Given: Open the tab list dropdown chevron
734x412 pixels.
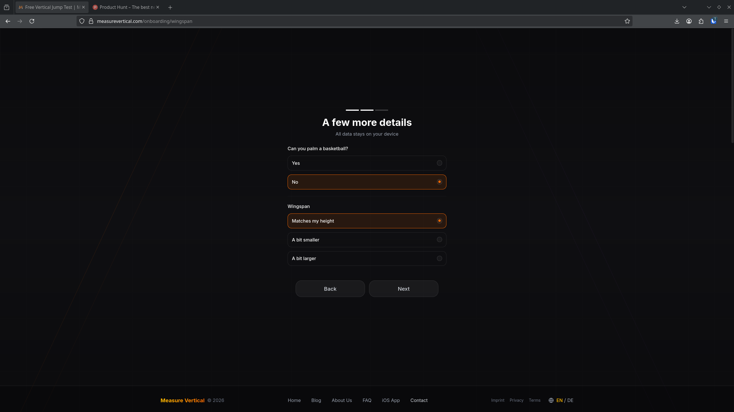Looking at the screenshot, I should [684, 7].
